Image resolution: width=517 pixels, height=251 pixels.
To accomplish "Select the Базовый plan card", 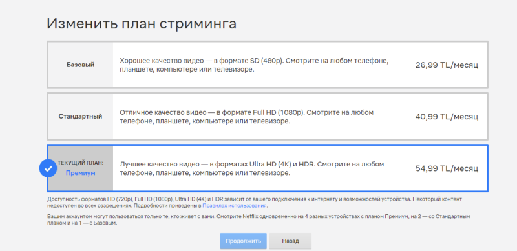I will pyautogui.click(x=268, y=65).
